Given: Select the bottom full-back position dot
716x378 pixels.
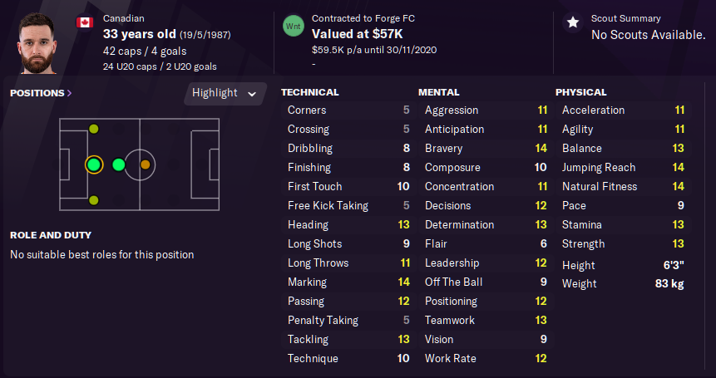Looking at the screenshot, I should [x=94, y=200].
